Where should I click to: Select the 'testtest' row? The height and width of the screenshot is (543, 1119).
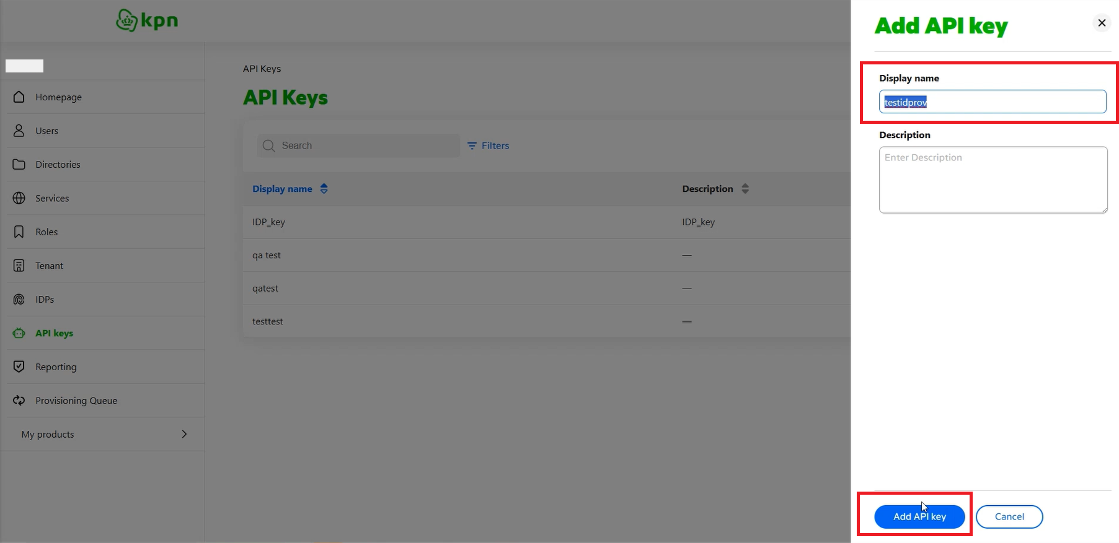coord(546,321)
